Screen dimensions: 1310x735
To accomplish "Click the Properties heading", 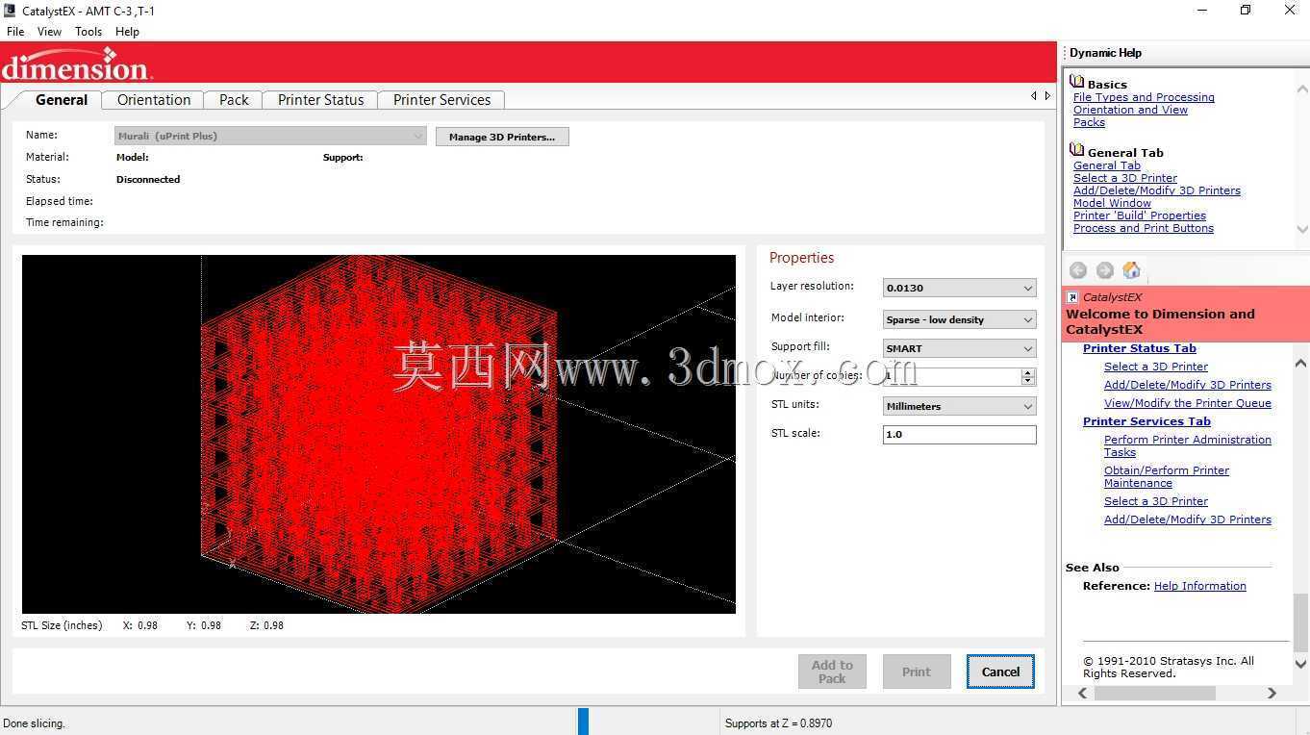I will 801,258.
